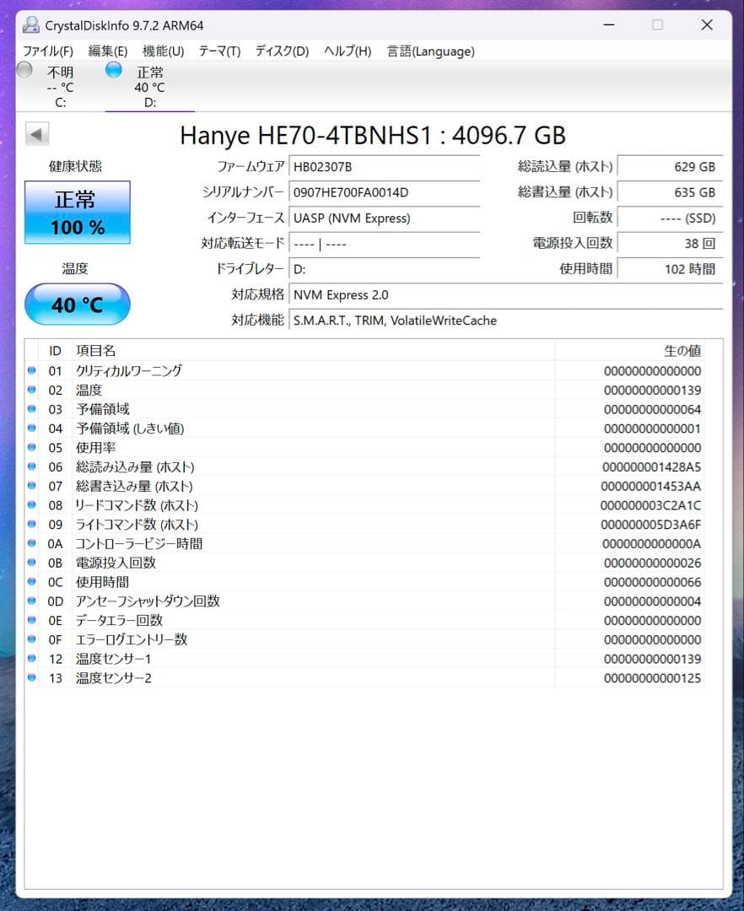Click the blue indicator beside 温度センサー1

[31, 659]
